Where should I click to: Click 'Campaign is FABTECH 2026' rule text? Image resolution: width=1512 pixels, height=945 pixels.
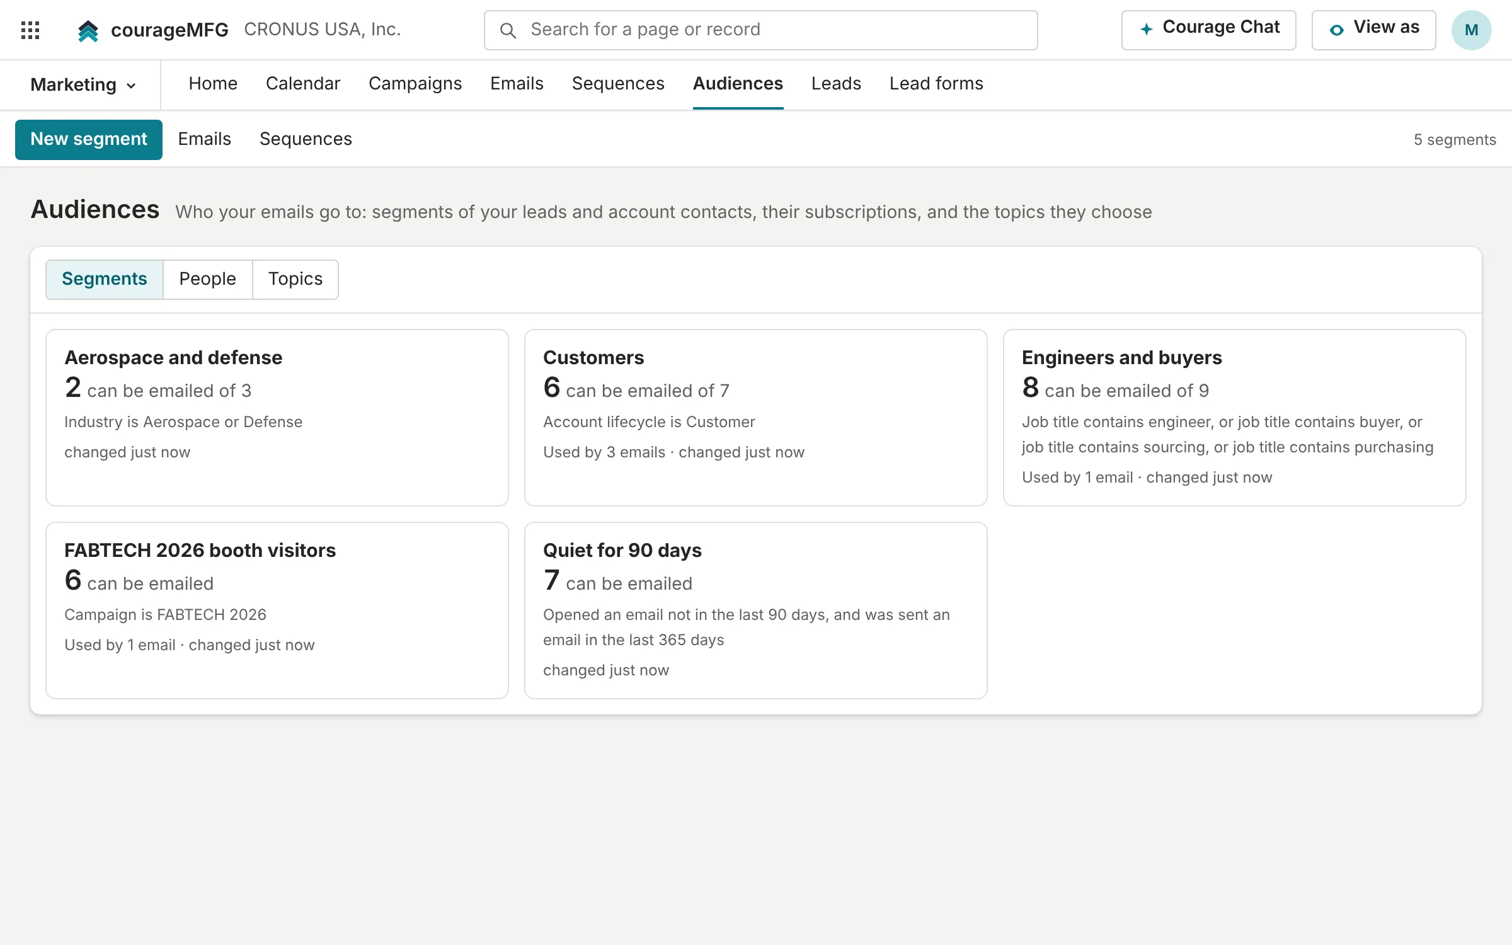pos(165,615)
